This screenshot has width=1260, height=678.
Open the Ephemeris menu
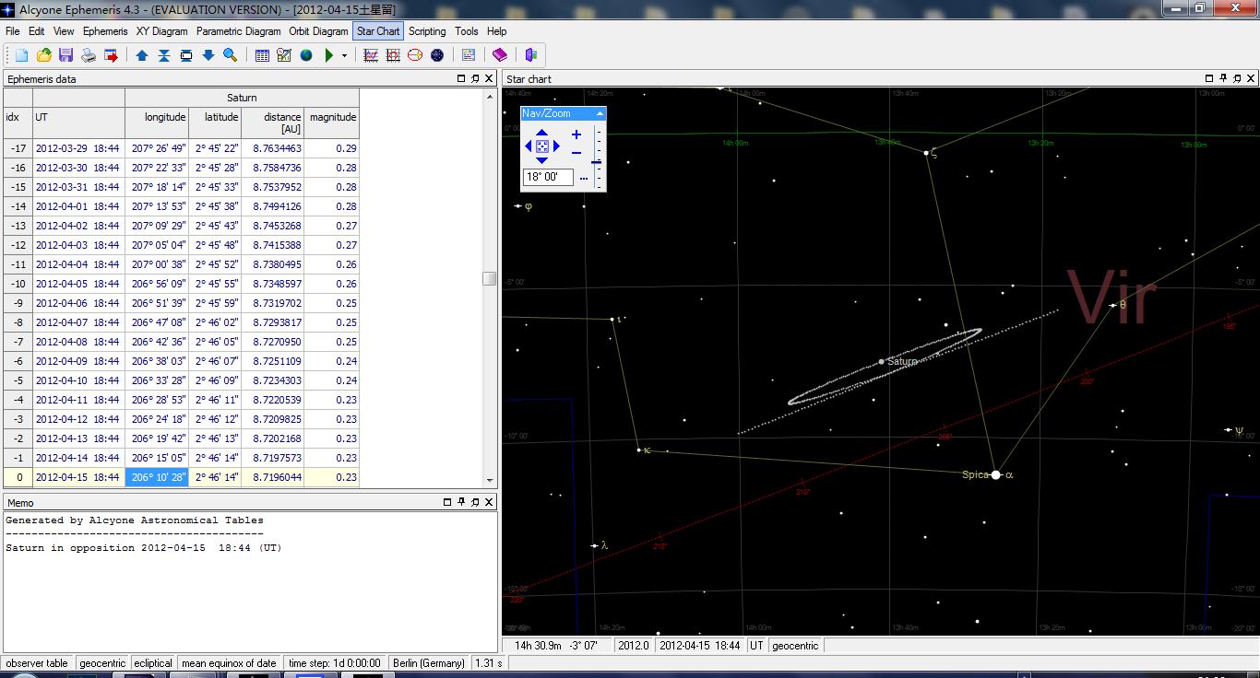tap(105, 30)
